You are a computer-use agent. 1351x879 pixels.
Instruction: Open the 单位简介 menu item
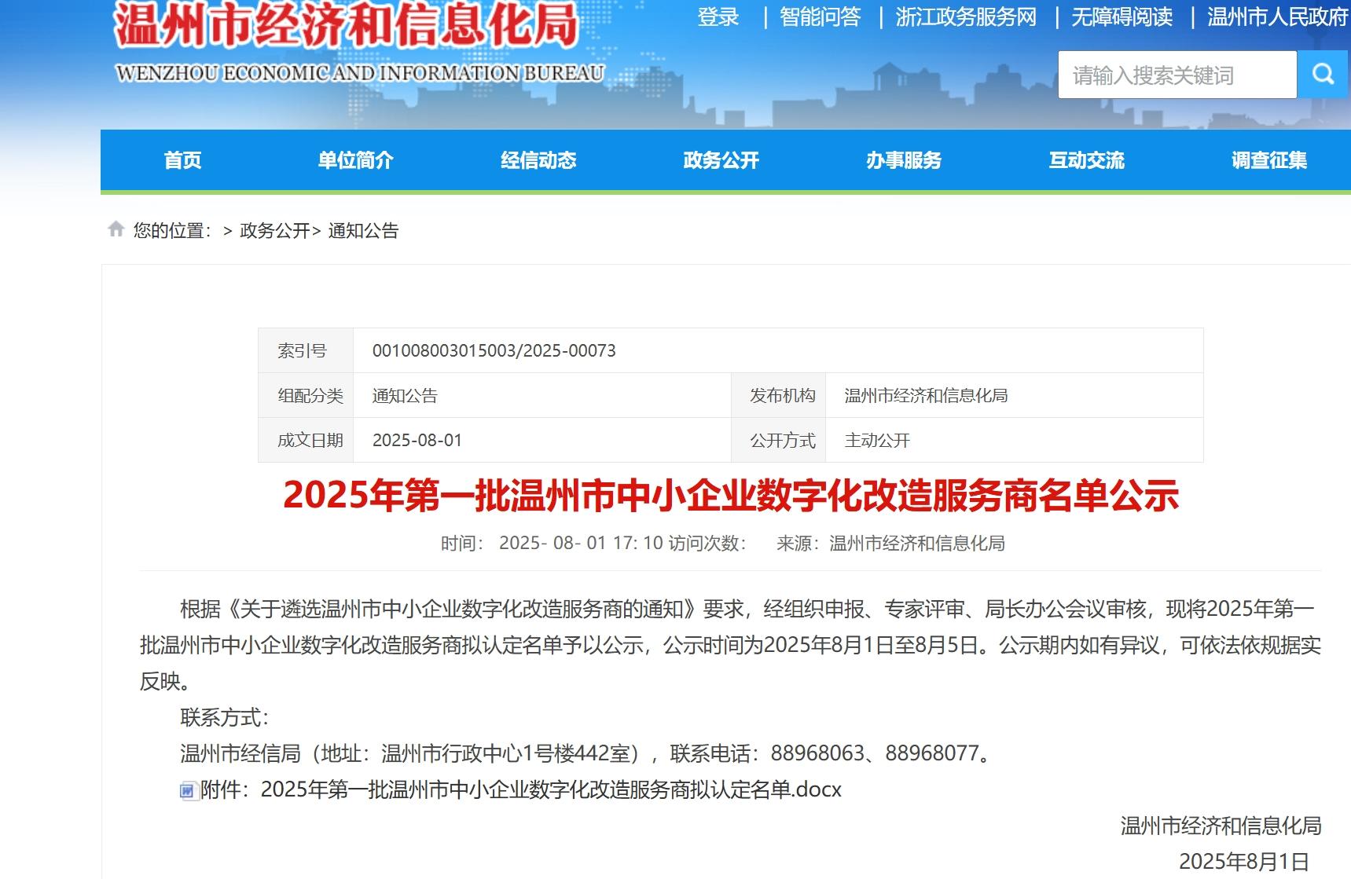point(355,160)
